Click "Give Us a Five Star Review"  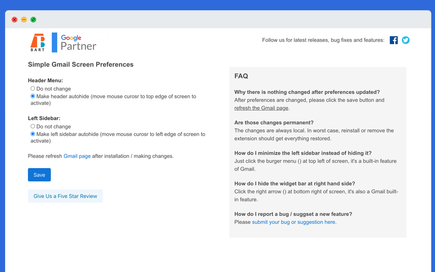(65, 196)
